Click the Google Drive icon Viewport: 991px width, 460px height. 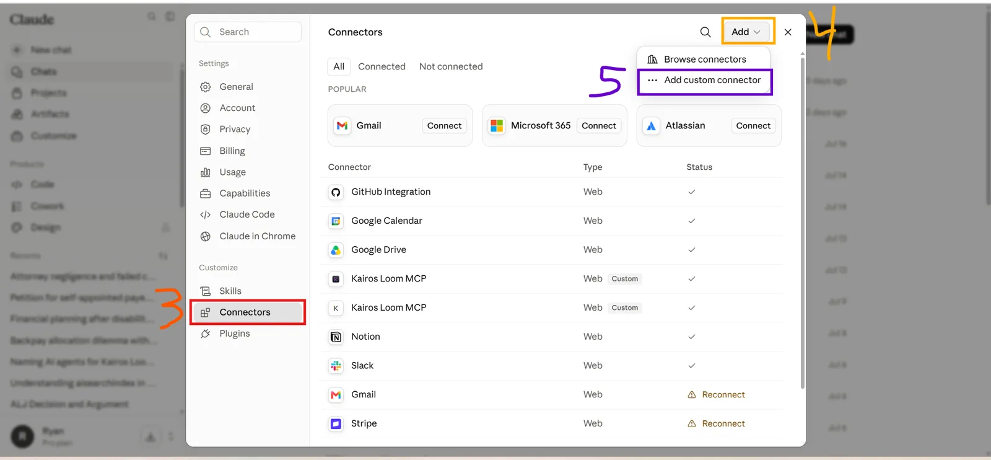336,250
